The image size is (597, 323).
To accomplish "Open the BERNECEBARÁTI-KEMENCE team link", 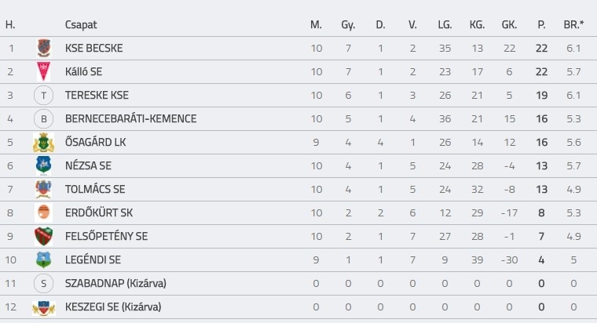I will pos(130,119).
